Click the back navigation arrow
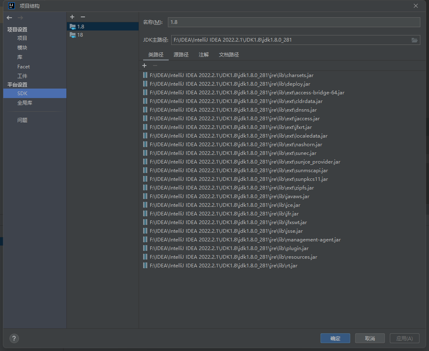The width and height of the screenshot is (429, 351). 9,18
